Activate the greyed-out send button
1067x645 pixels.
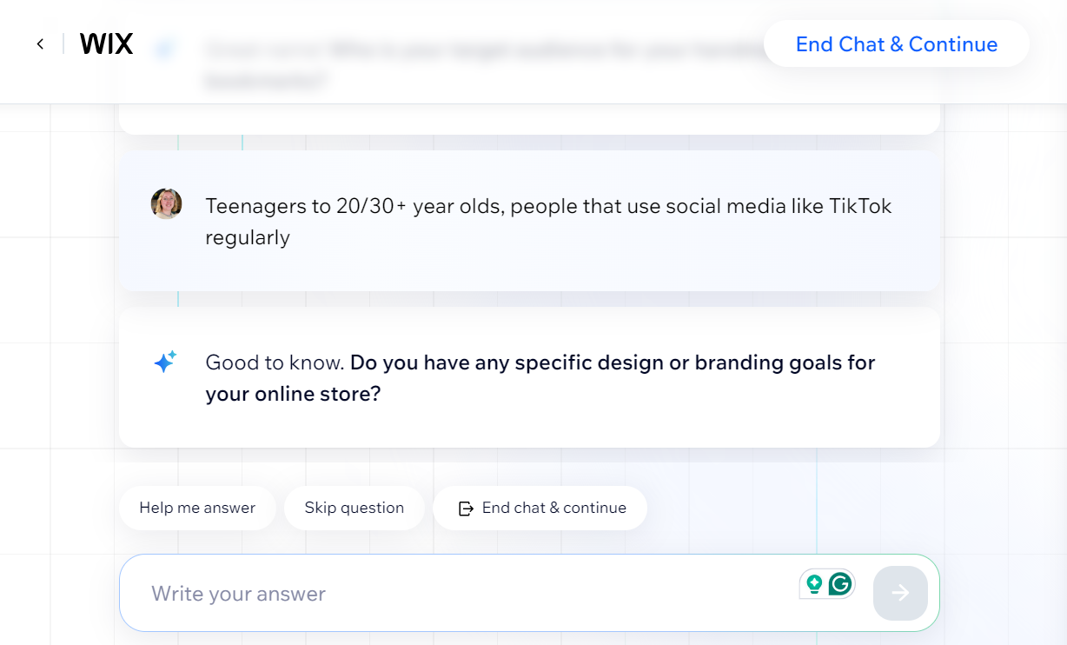point(900,593)
